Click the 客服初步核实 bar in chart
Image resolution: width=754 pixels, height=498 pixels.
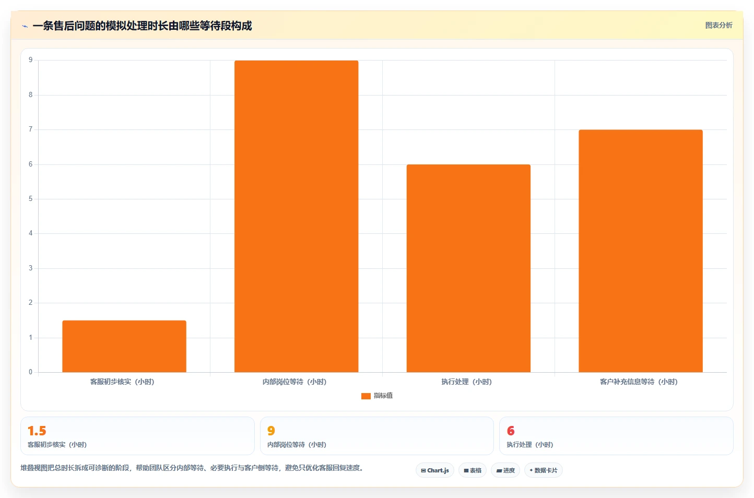tap(124, 346)
